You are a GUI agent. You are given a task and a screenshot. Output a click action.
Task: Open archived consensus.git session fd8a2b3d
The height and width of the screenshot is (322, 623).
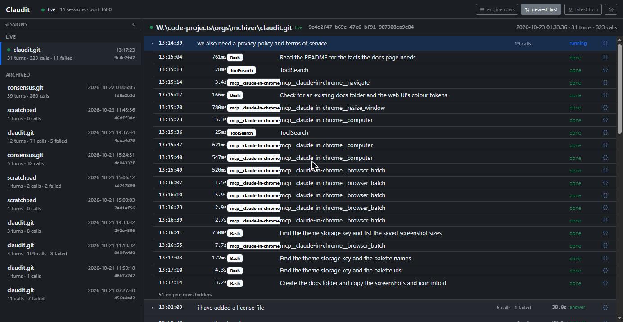tap(71, 91)
